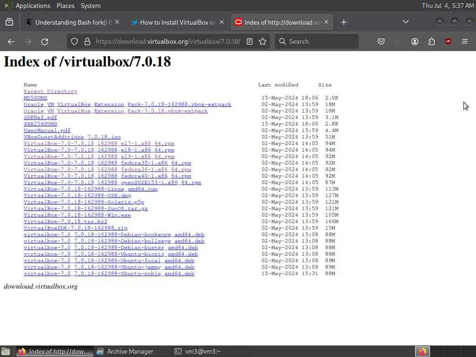Download the el7 x86_64 rpm package

(99, 144)
